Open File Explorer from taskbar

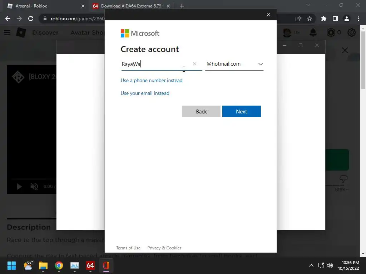coord(43,265)
